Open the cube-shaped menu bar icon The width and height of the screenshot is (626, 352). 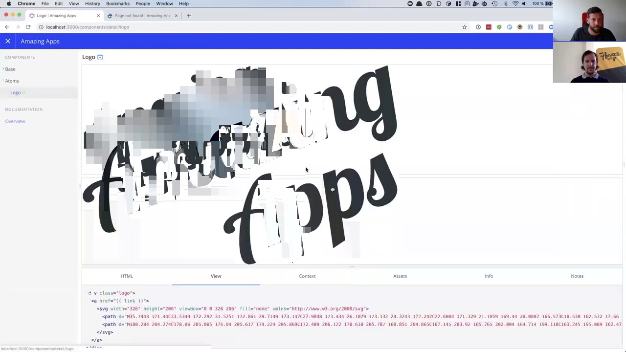click(x=448, y=3)
